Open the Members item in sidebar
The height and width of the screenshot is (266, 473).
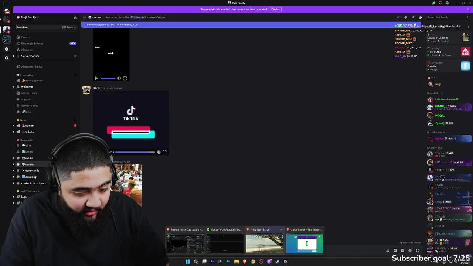[x=46, y=50]
